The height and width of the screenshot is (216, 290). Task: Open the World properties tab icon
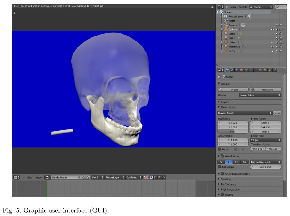pyautogui.click(x=237, y=70)
